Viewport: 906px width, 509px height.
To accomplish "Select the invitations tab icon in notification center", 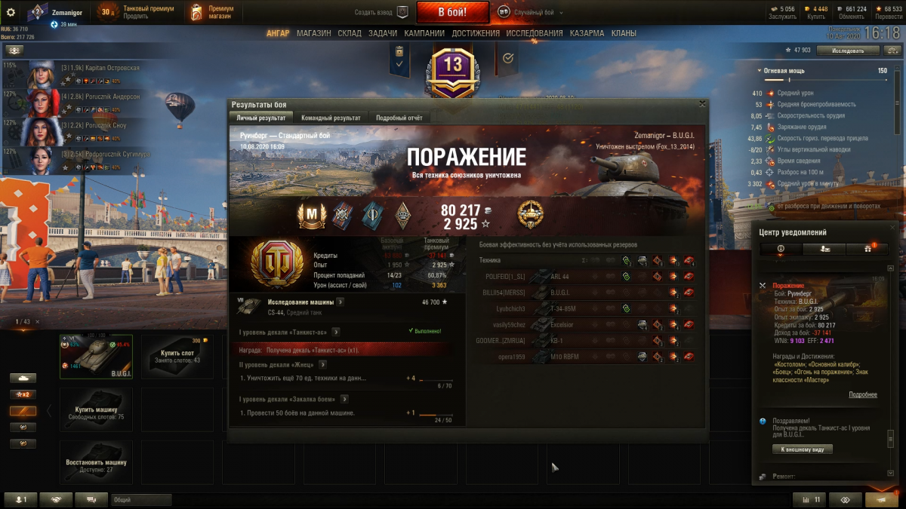I will [823, 249].
